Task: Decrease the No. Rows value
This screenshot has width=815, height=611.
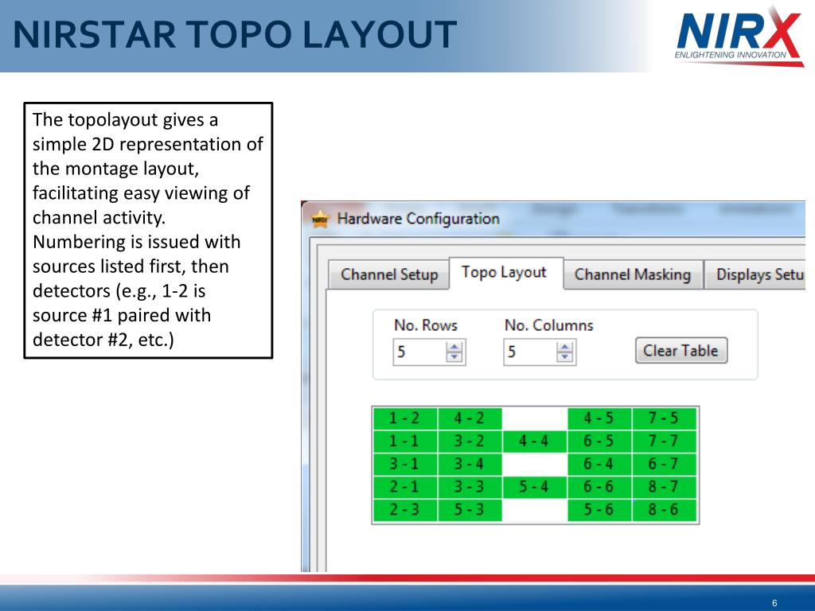Action: (454, 357)
